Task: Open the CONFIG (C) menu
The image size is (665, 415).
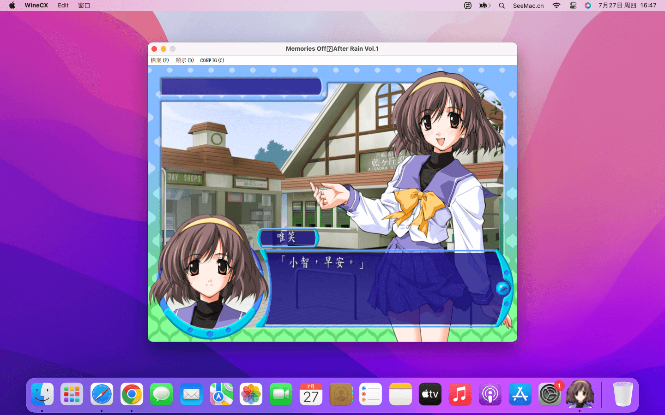Action: click(x=212, y=60)
